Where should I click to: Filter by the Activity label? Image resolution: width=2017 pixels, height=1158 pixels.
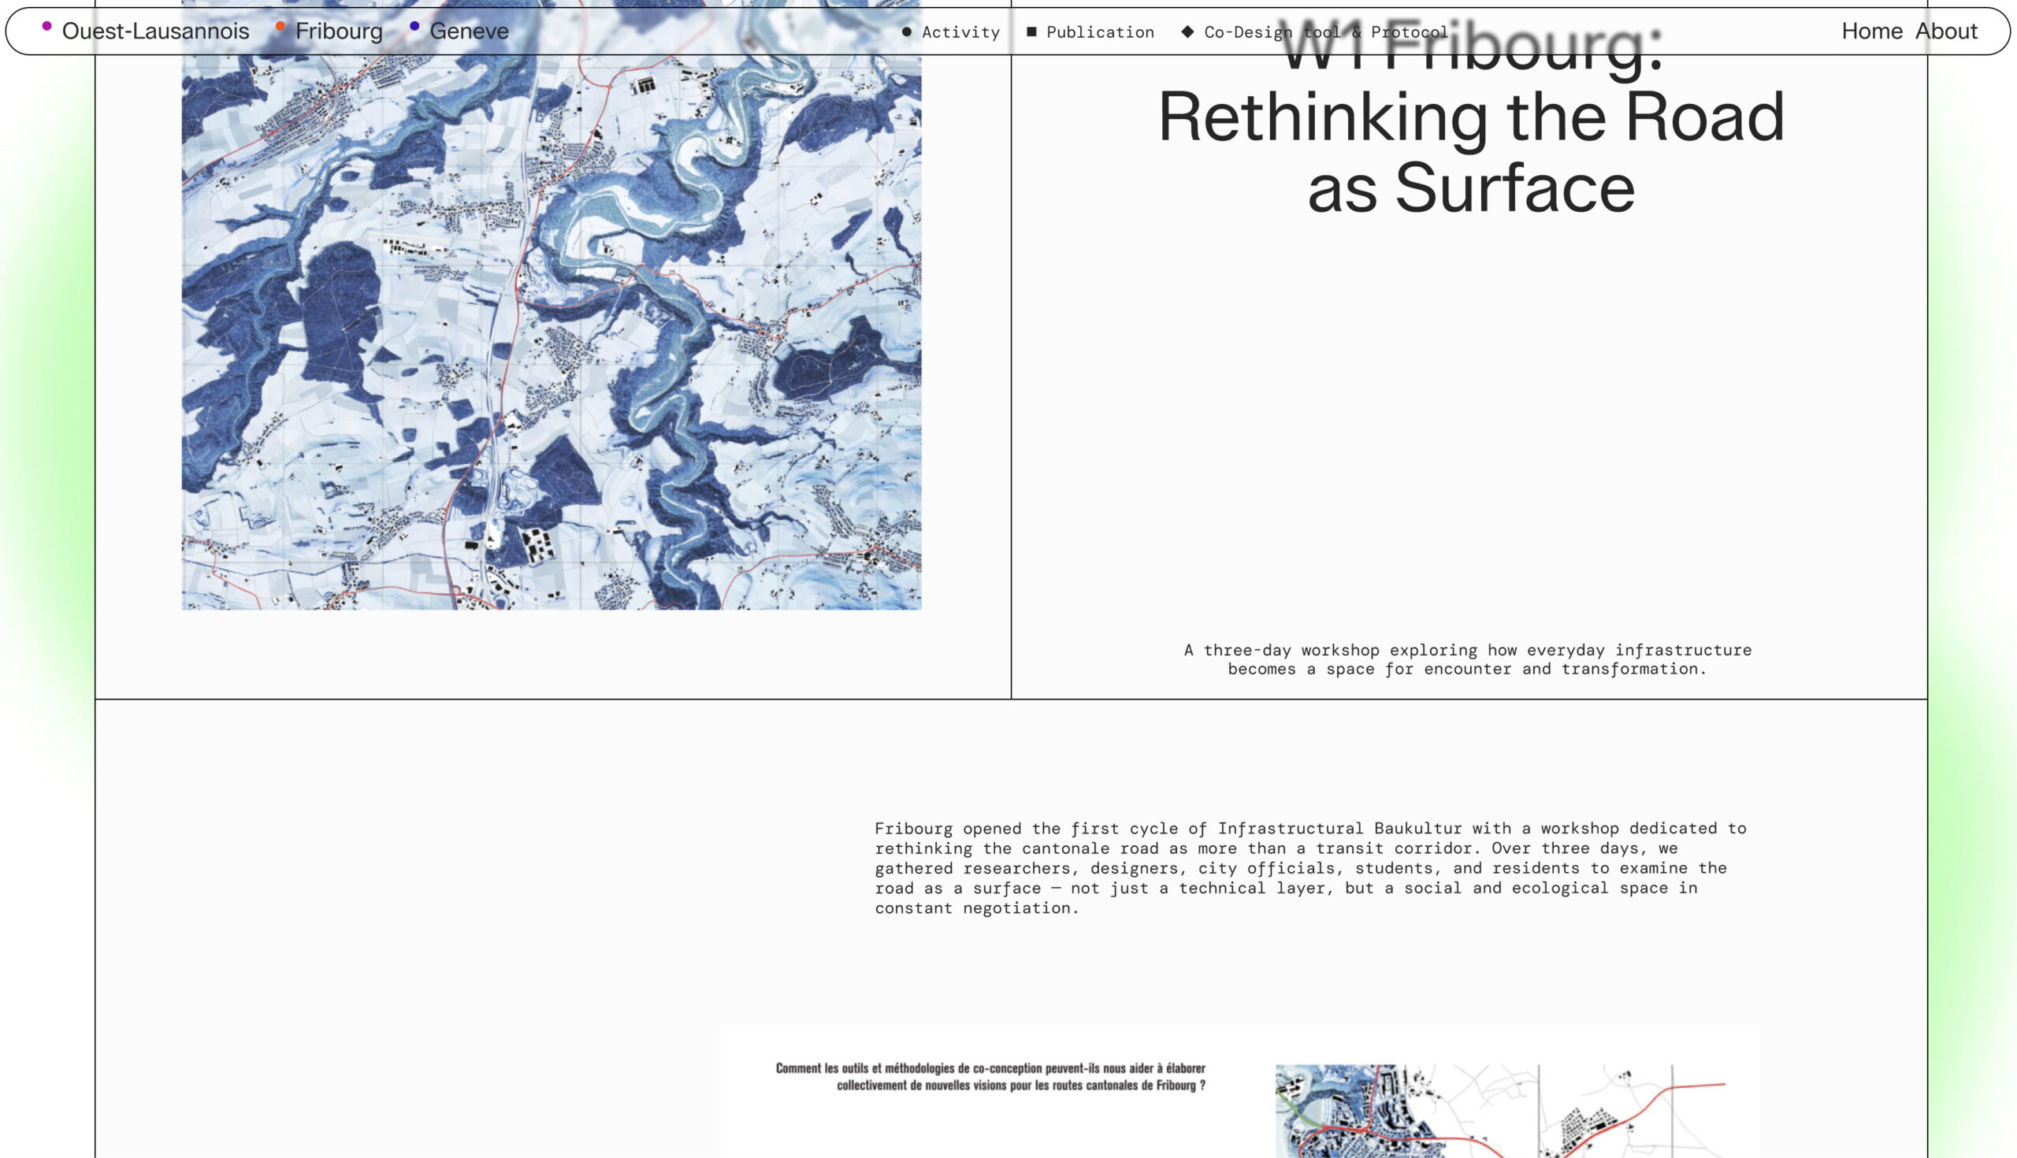coord(960,32)
